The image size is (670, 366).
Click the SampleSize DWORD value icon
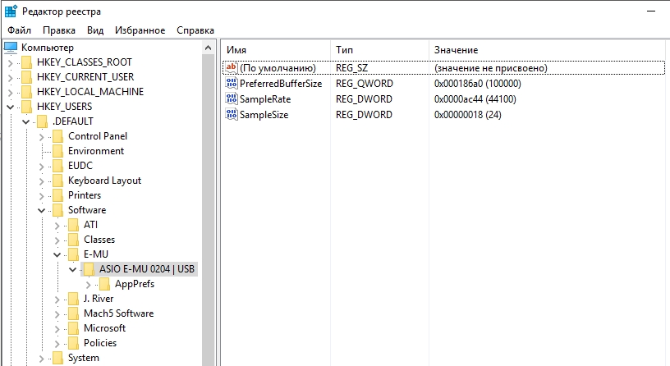point(232,114)
